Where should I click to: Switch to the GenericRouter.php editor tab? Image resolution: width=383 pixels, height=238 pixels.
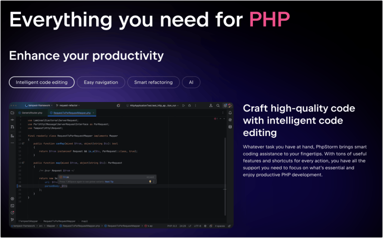(31, 112)
